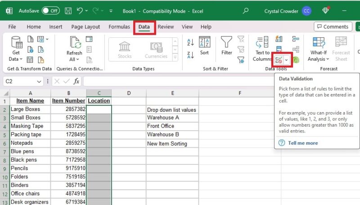Click the Refresh All icon
This screenshot has width=360, height=205.
tap(75, 42)
